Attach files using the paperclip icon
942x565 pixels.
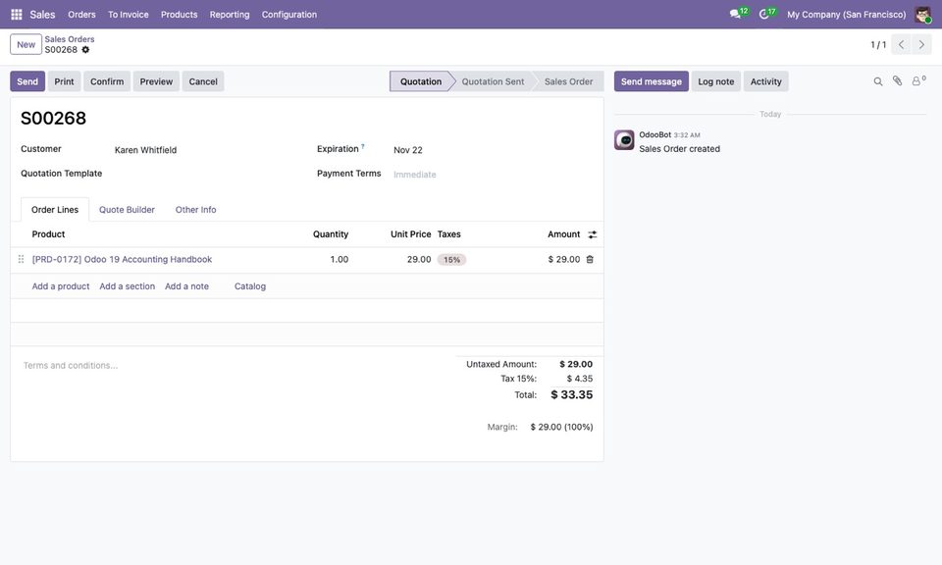[x=897, y=81]
